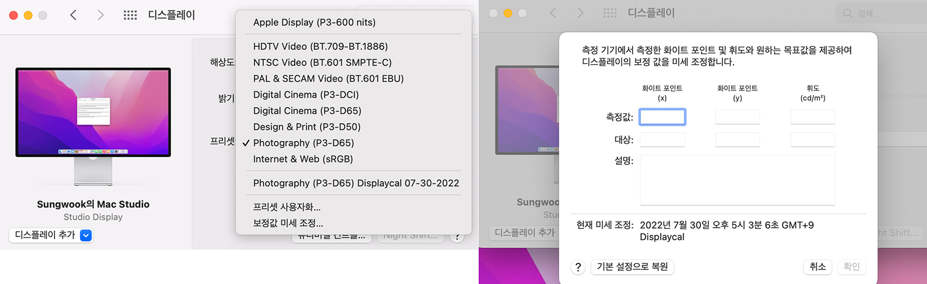
Task: Click 기본 설정으로 복원 button
Action: (633, 267)
